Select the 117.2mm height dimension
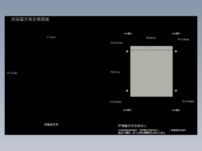Screen dimensions: 202x151 click(x=12, y=73)
